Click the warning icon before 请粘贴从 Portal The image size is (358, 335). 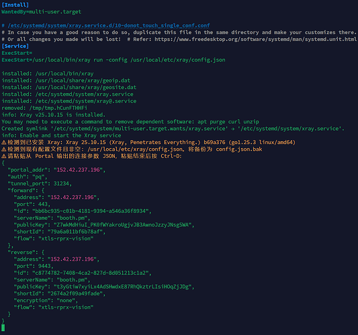coord(4,156)
